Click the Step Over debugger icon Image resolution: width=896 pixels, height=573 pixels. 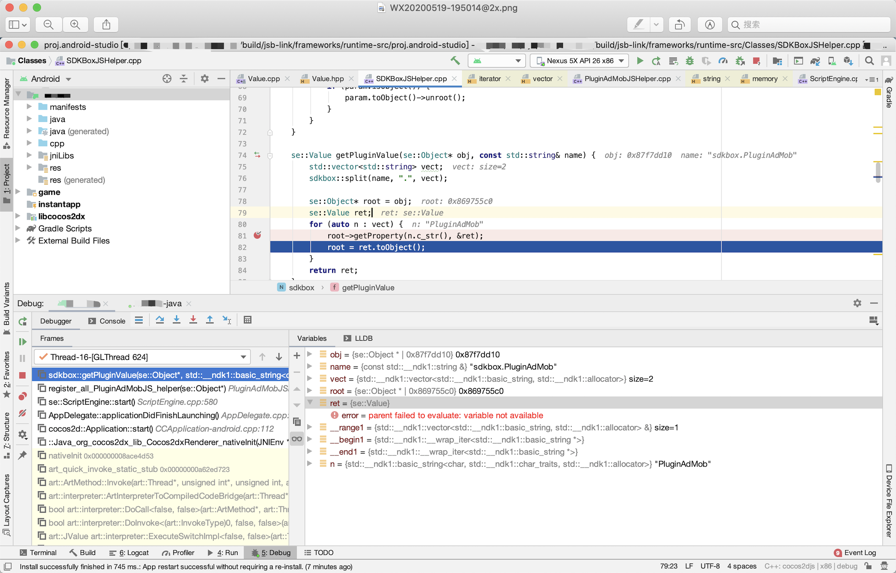pos(160,320)
